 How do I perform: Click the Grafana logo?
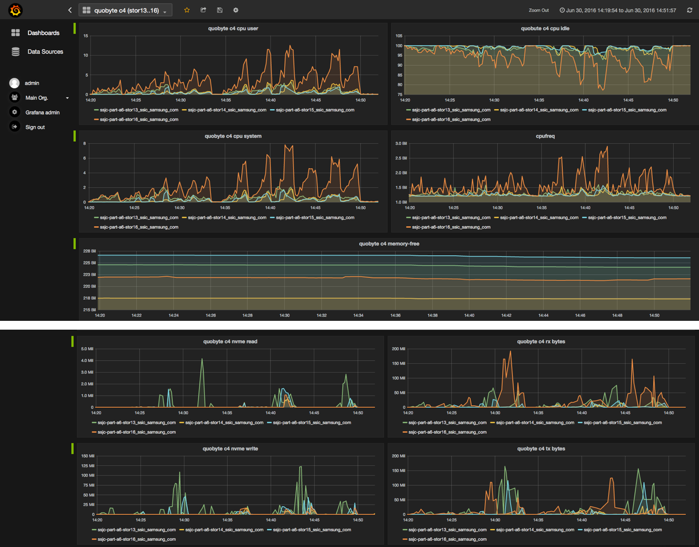14,9
